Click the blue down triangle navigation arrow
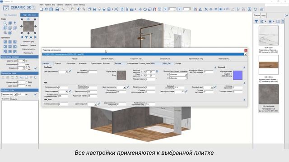289x162 pixels. point(26,37)
